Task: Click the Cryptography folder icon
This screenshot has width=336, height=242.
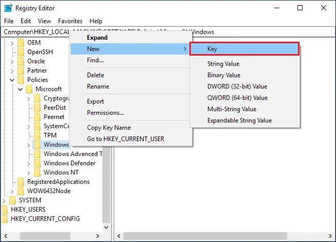Action: pyautogui.click(x=37, y=98)
